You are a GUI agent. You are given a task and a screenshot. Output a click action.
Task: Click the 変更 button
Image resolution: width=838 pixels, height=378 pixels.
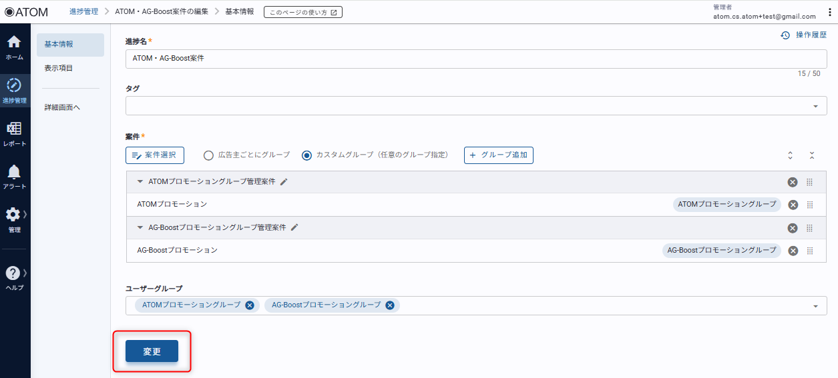click(152, 351)
